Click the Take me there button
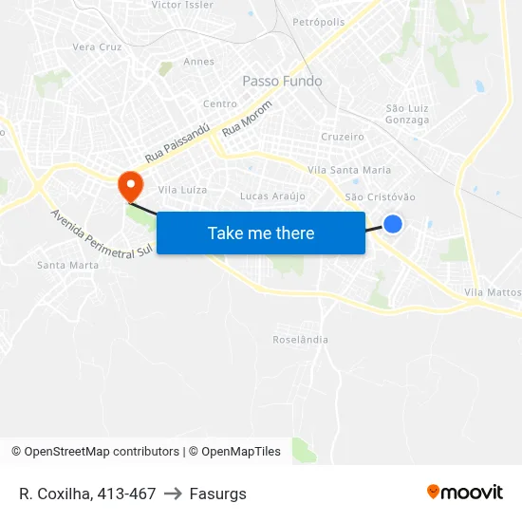The height and width of the screenshot is (522, 522). point(261,233)
